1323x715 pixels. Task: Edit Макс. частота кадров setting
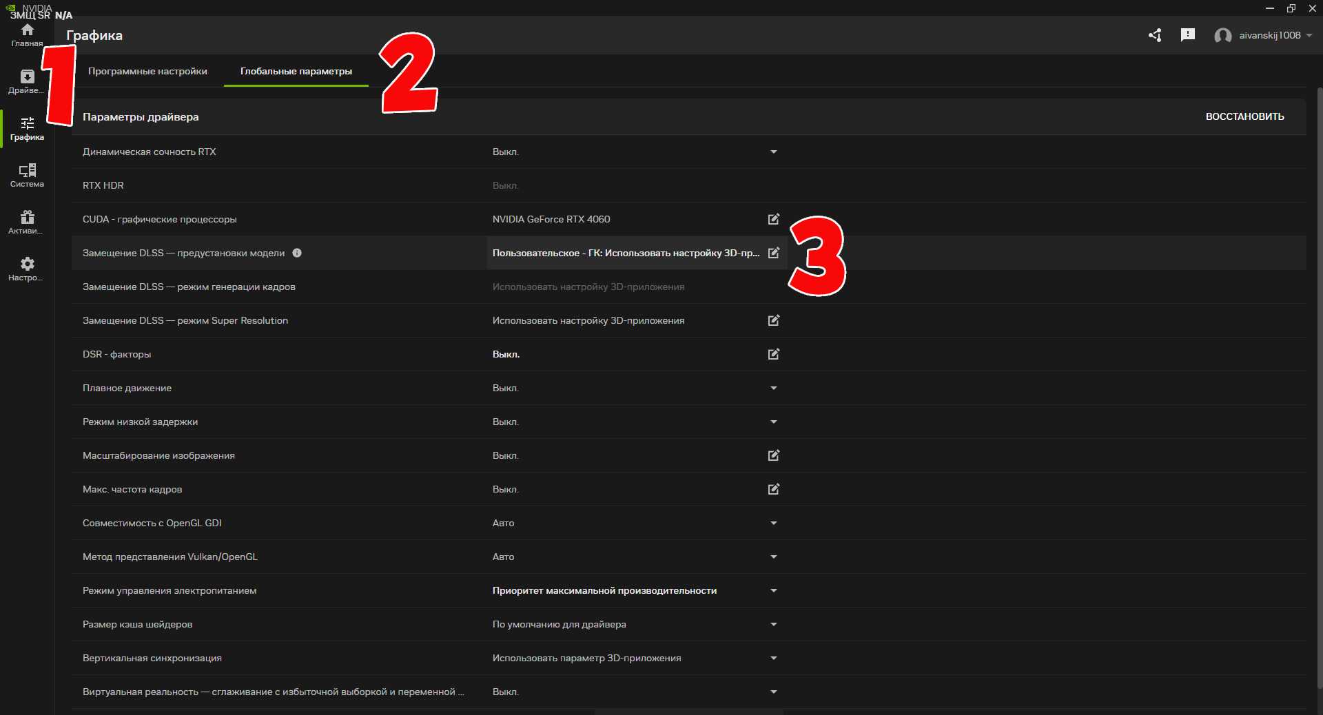(773, 489)
